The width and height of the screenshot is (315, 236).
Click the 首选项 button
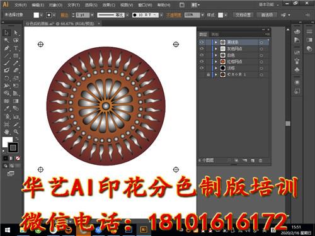pyautogui.click(x=266, y=15)
